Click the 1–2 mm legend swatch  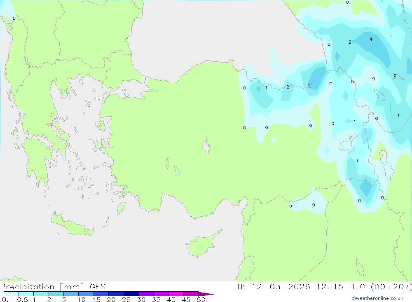point(41,294)
